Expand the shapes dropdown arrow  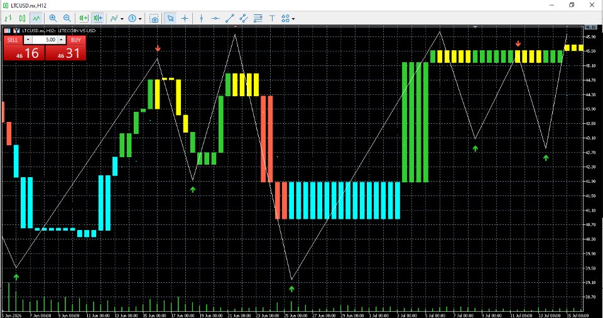point(293,18)
